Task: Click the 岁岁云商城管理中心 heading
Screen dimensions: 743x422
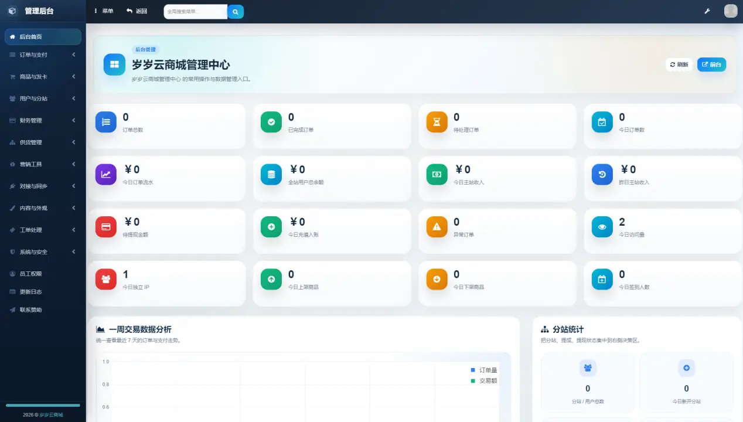Action: click(180, 65)
